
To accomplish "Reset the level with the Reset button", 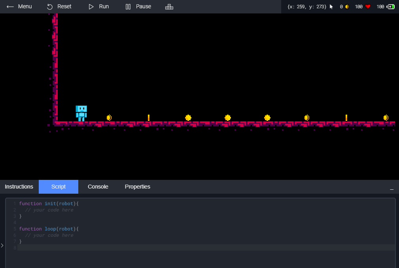I will 59,7.
